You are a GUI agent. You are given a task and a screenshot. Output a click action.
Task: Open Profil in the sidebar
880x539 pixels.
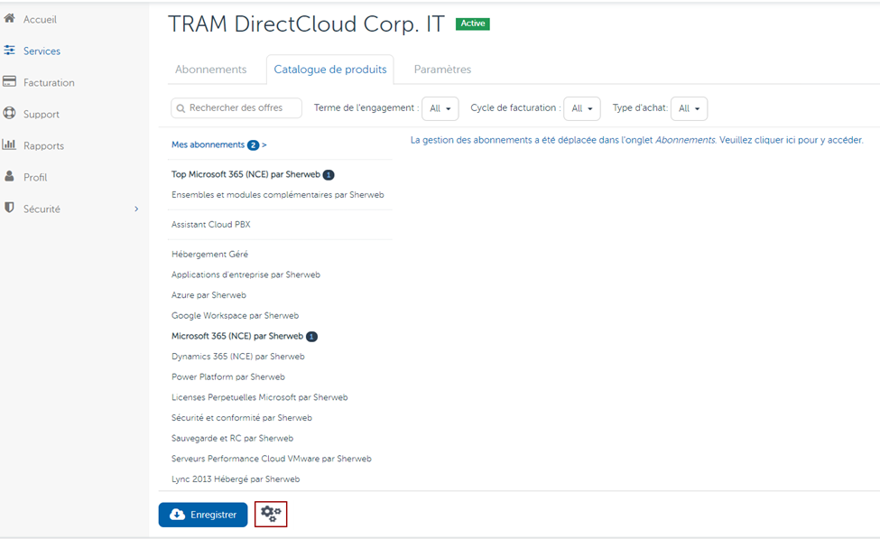coord(35,177)
